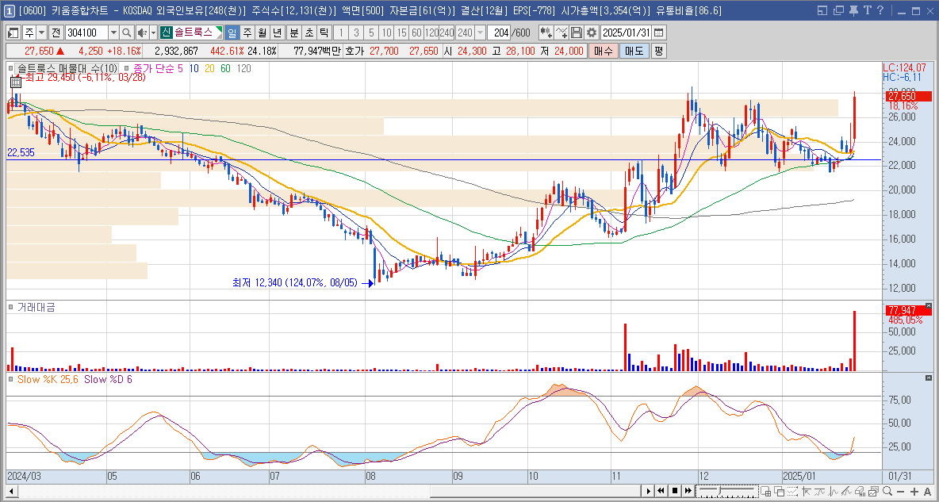Close the 거래대금 panel with its corner button

tap(928, 305)
